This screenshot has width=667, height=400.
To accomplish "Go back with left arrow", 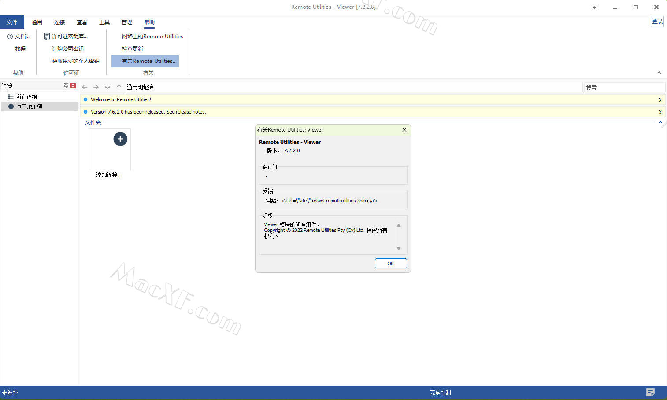I will point(85,87).
